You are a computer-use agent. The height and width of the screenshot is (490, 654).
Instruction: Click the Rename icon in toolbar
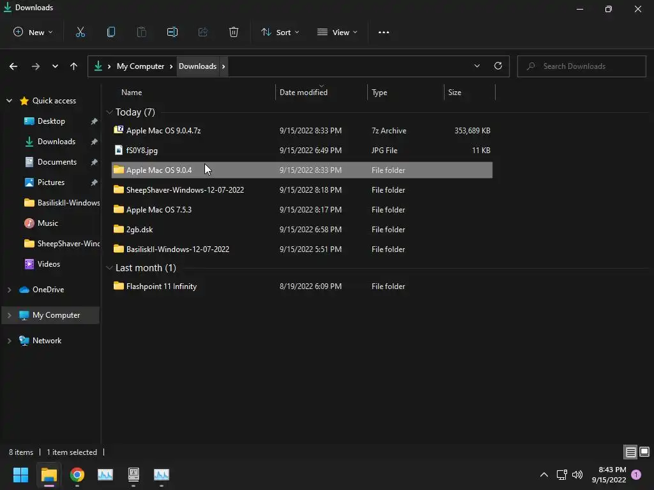tap(172, 32)
